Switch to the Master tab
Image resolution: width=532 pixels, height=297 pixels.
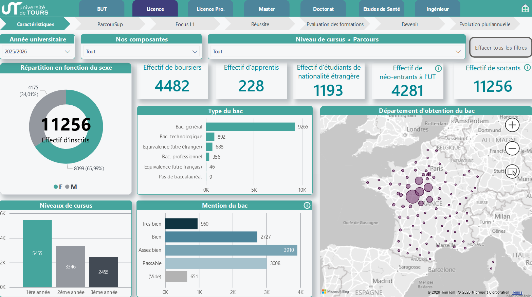pyautogui.click(x=267, y=9)
